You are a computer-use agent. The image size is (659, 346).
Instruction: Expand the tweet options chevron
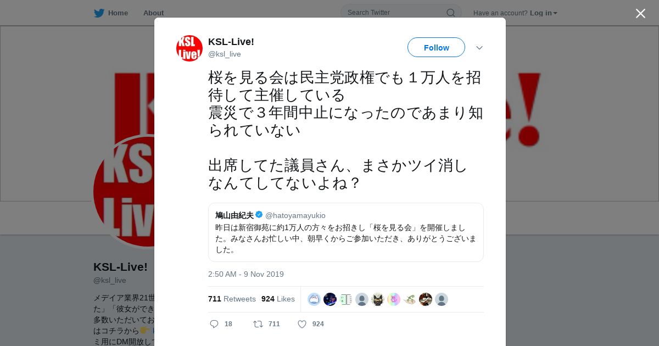click(x=479, y=48)
